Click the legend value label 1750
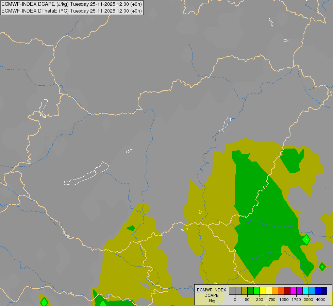Image resolution: width=333 pixels, height=306 pixels. (x=296, y=300)
